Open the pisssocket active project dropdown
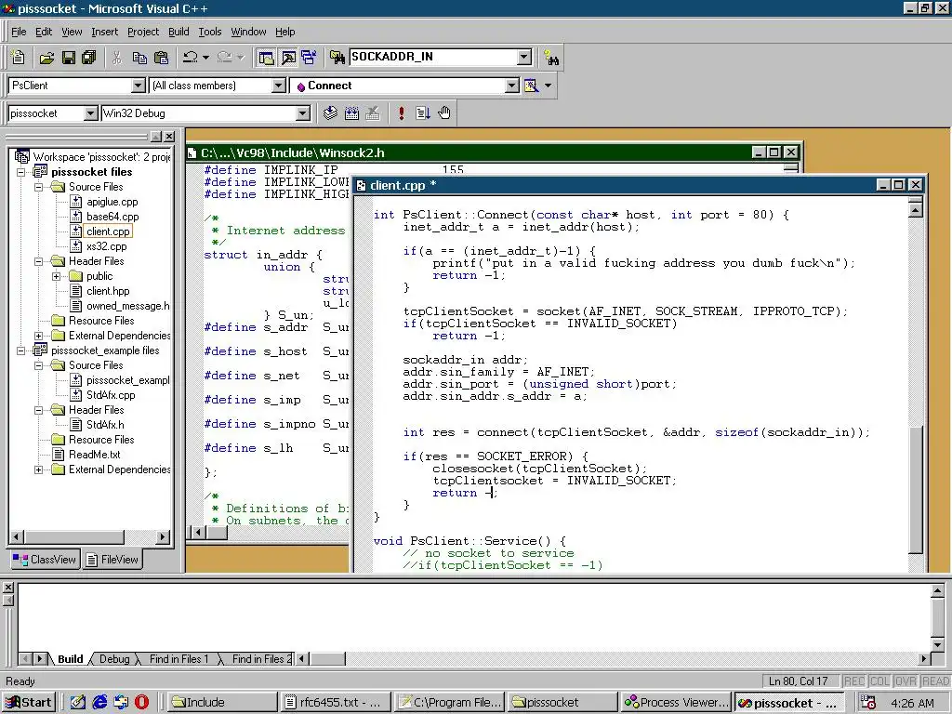Image resolution: width=952 pixels, height=714 pixels. 90,113
